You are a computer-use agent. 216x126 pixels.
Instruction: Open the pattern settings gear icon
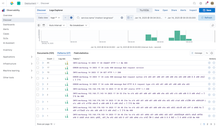pyautogui.click(x=212, y=53)
